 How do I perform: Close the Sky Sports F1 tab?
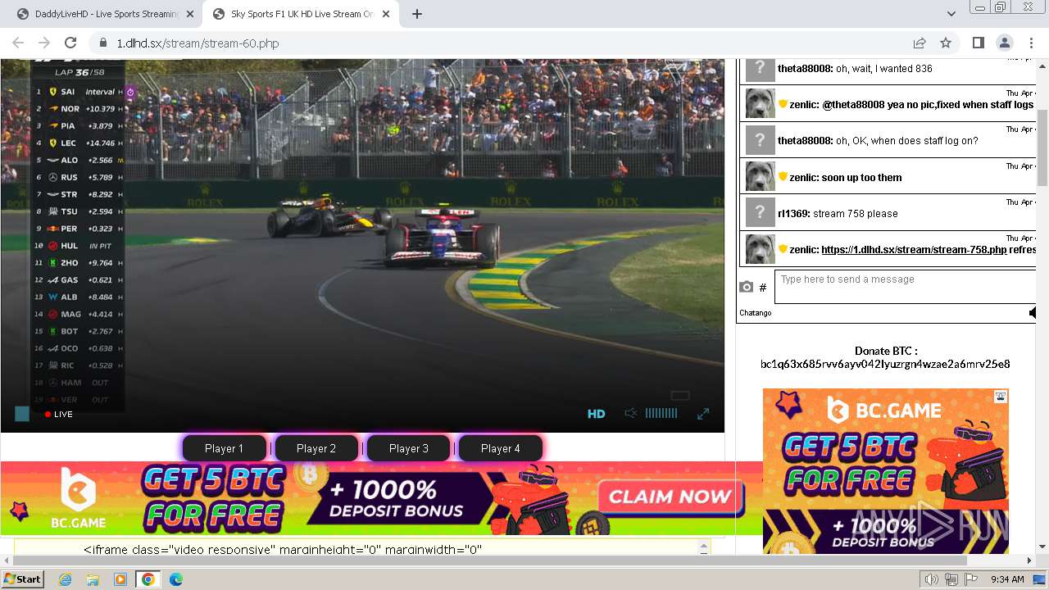click(385, 14)
